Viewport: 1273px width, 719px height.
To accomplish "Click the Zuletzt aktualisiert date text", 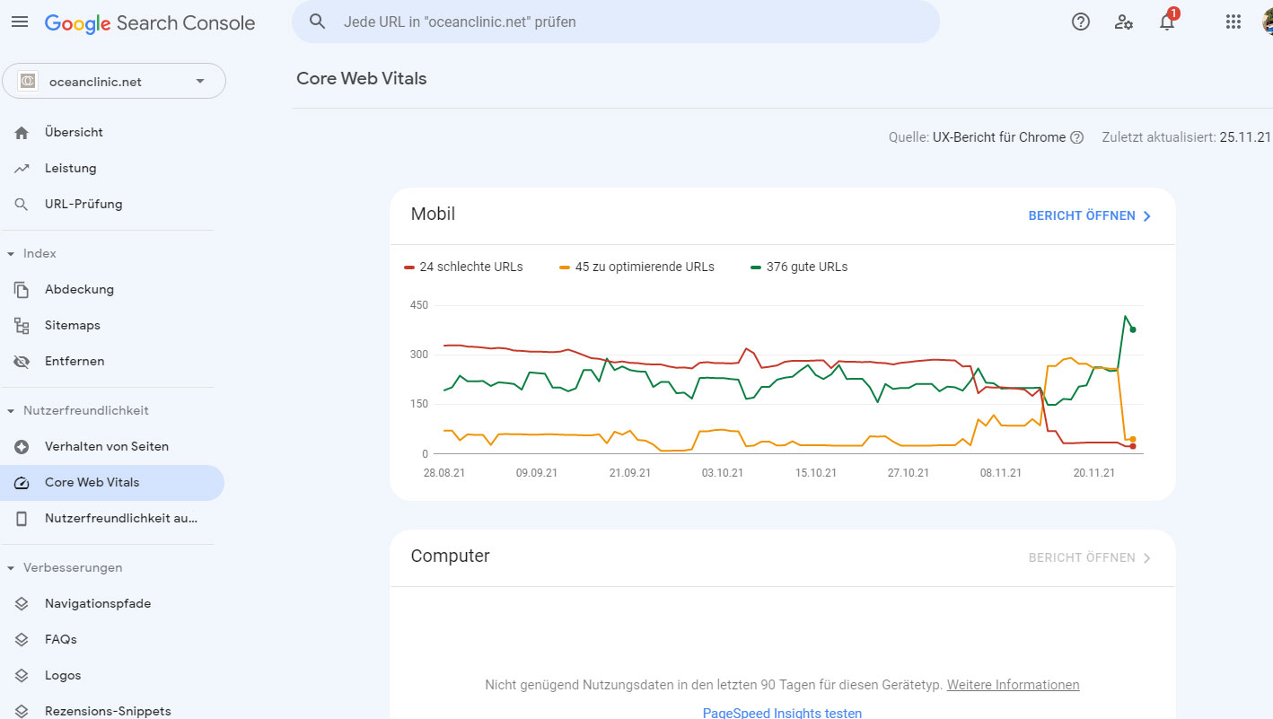I will (1187, 137).
